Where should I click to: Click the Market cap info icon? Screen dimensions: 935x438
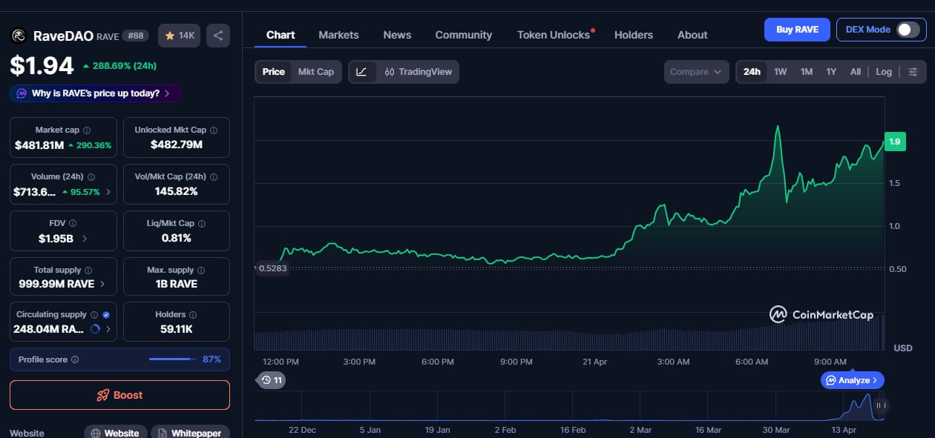87,130
